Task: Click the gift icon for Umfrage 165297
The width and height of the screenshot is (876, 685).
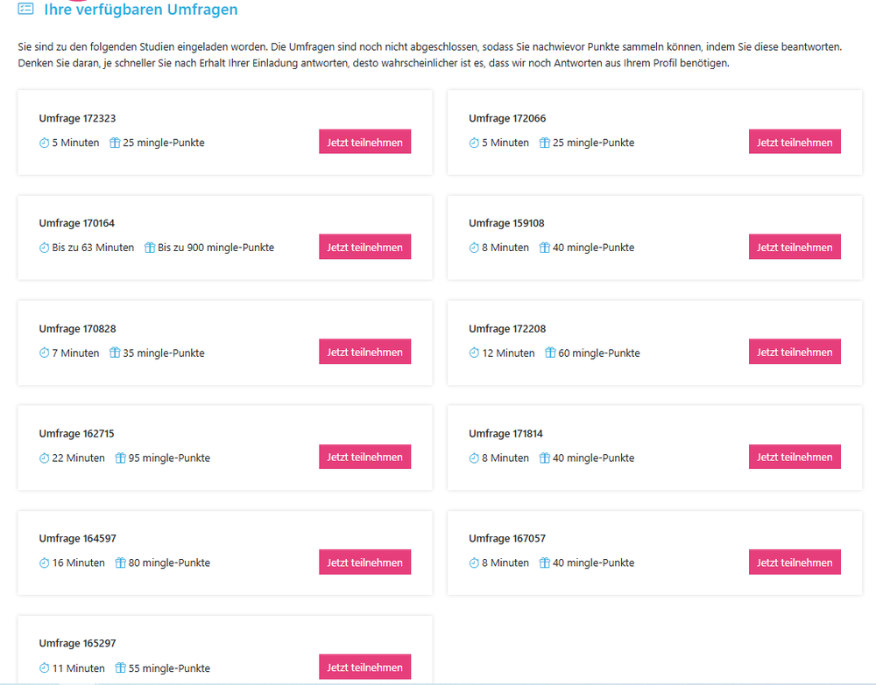Action: 120,668
